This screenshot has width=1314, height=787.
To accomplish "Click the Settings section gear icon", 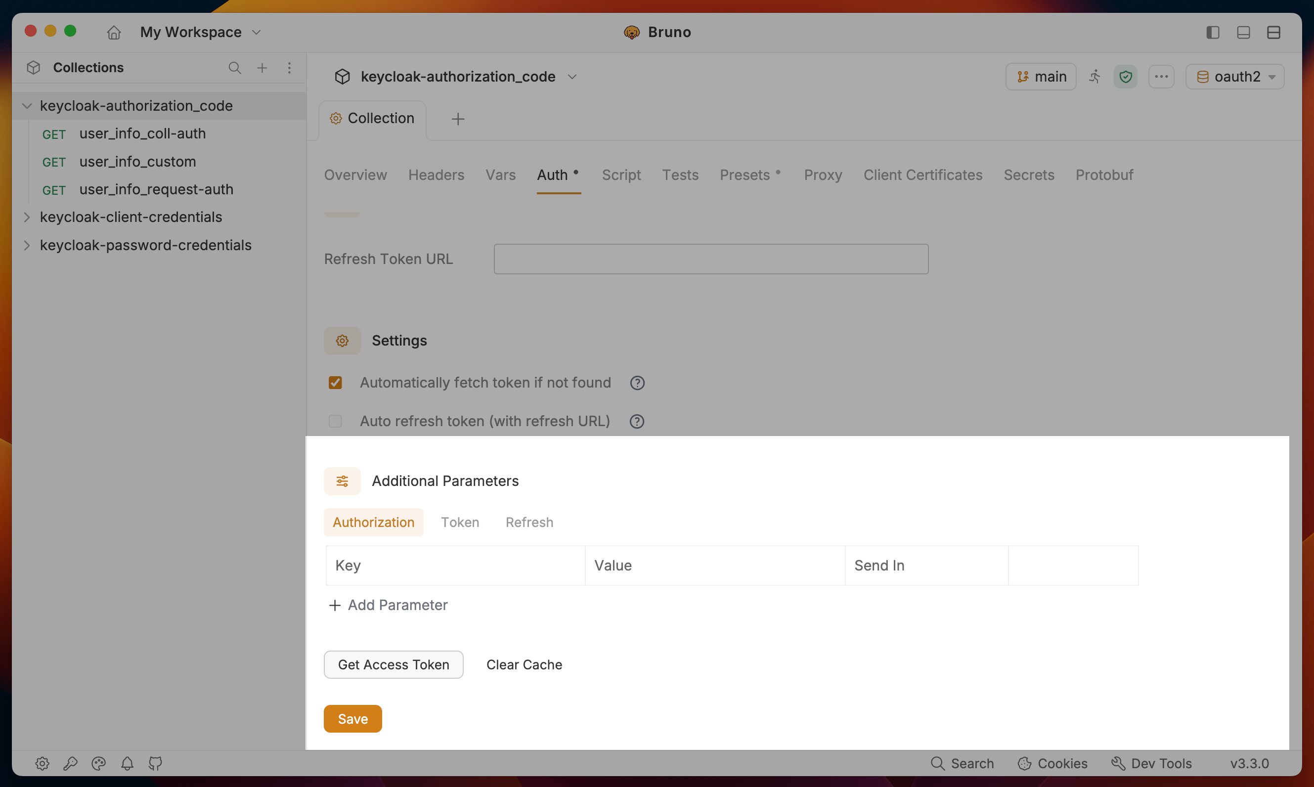I will coord(342,341).
